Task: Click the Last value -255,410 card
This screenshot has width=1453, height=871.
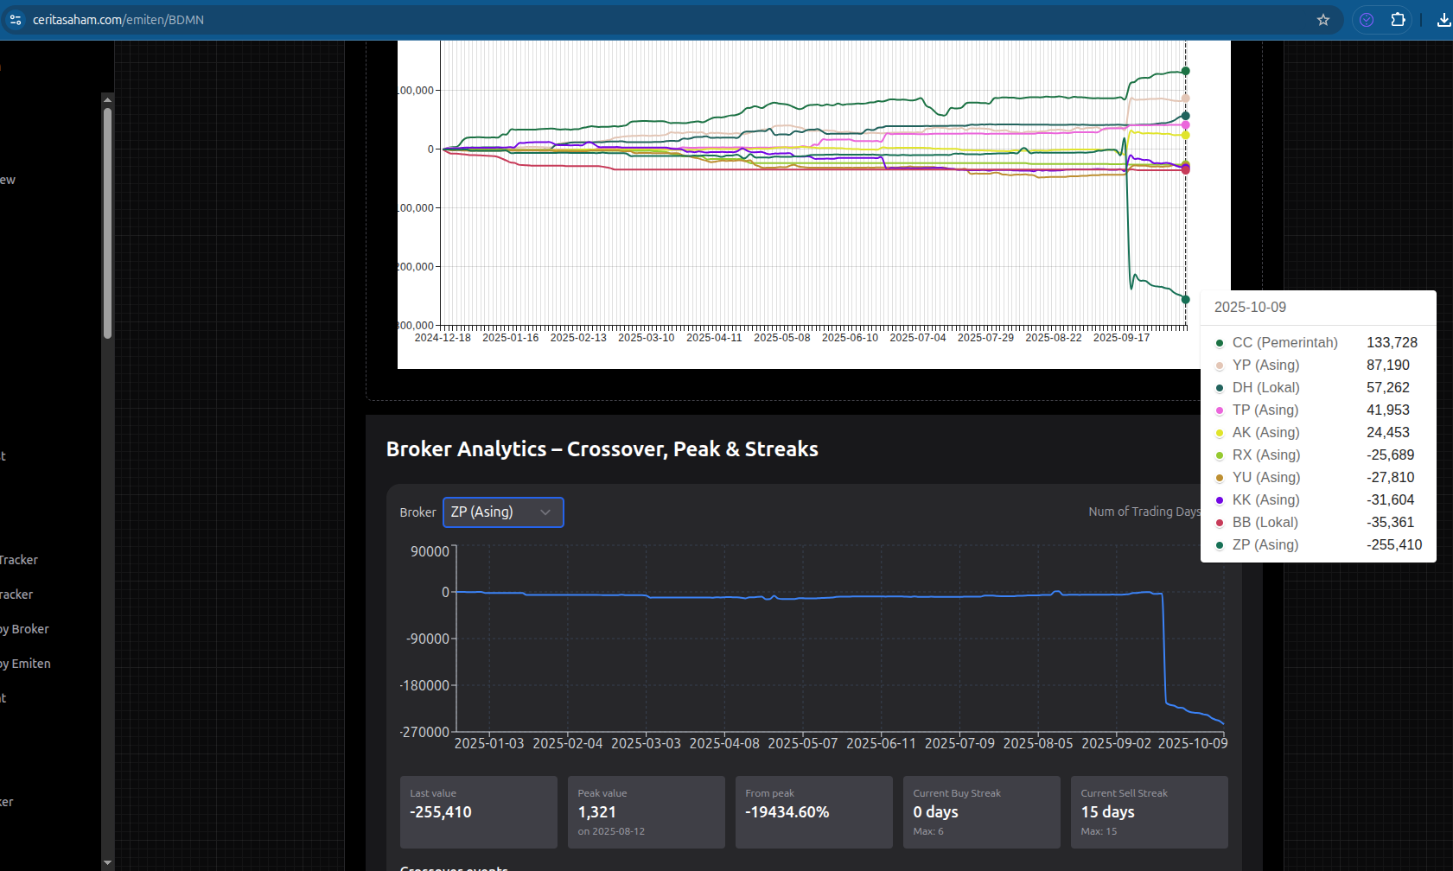Action: coord(478,812)
